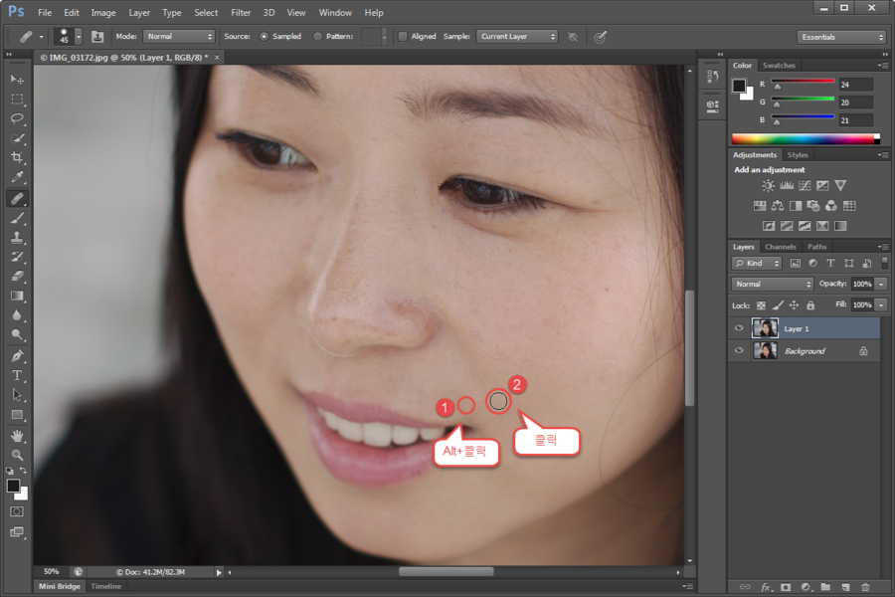Select the Brush tool
Viewport: 895px width, 597px height.
(17, 218)
